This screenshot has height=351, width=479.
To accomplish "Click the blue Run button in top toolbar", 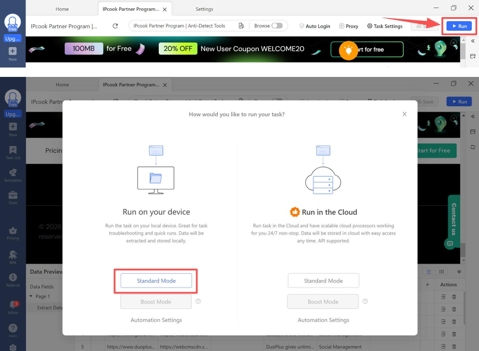I will point(459,26).
